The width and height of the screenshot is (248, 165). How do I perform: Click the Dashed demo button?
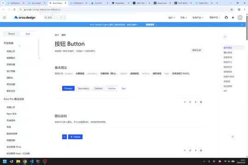point(98,88)
